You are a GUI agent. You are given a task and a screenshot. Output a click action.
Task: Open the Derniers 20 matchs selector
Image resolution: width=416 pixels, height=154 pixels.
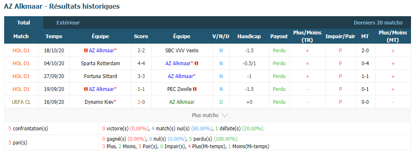click(378, 23)
